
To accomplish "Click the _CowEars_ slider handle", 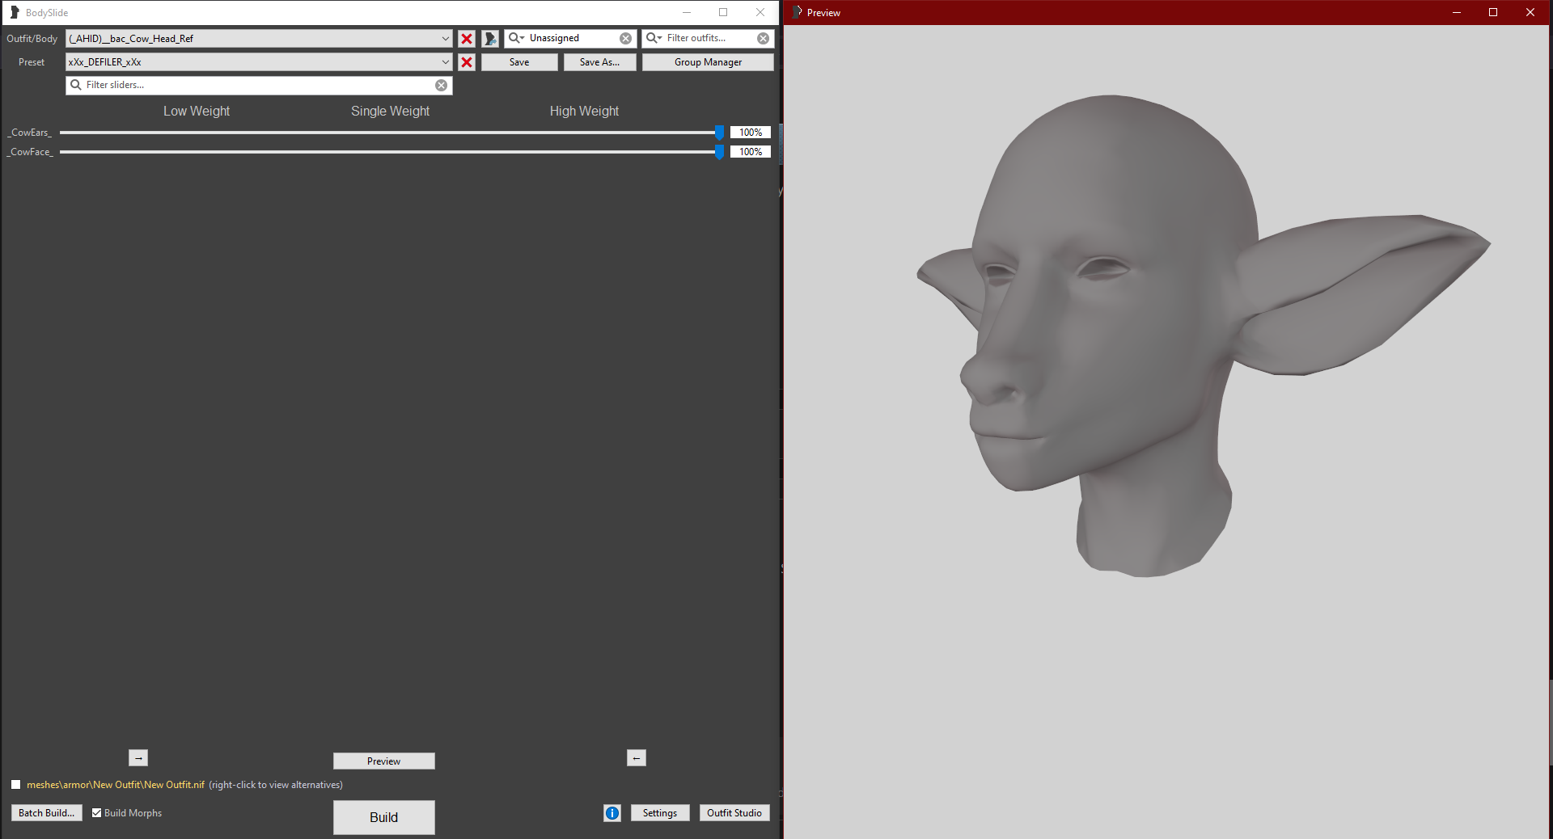I will pos(719,133).
